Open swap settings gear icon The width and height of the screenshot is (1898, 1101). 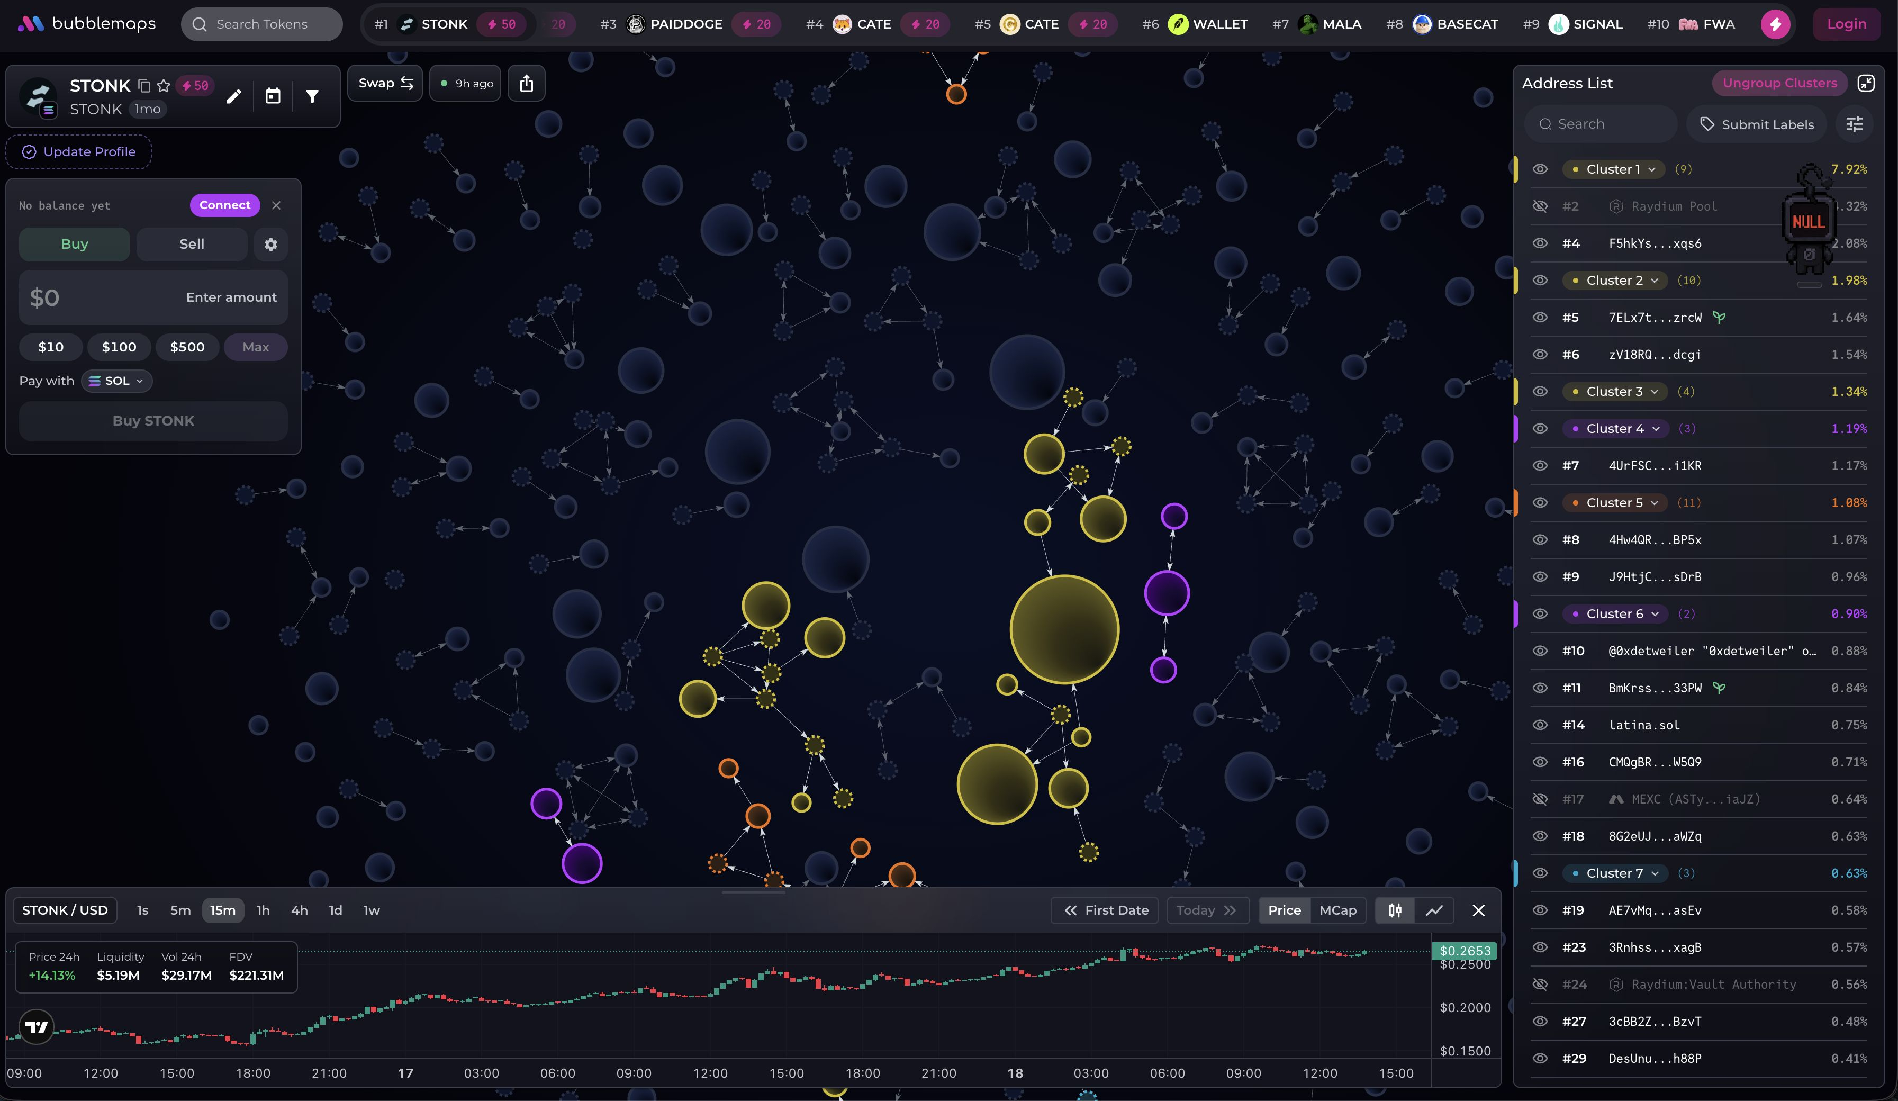point(270,244)
